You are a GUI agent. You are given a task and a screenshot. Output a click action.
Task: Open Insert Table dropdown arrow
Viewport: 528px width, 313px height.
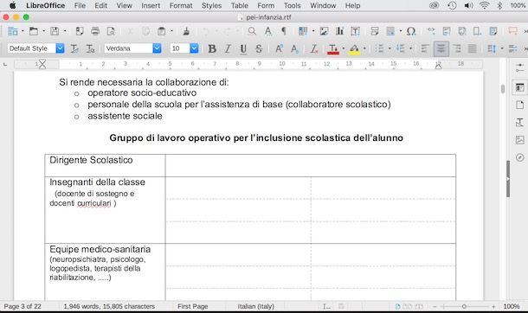313,31
